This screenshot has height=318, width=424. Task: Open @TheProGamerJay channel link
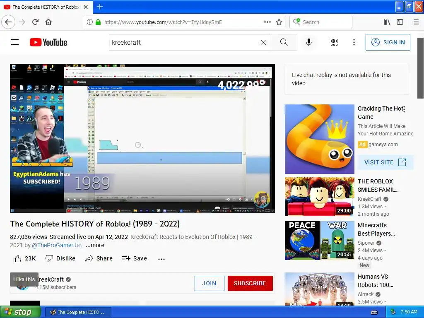point(57,245)
